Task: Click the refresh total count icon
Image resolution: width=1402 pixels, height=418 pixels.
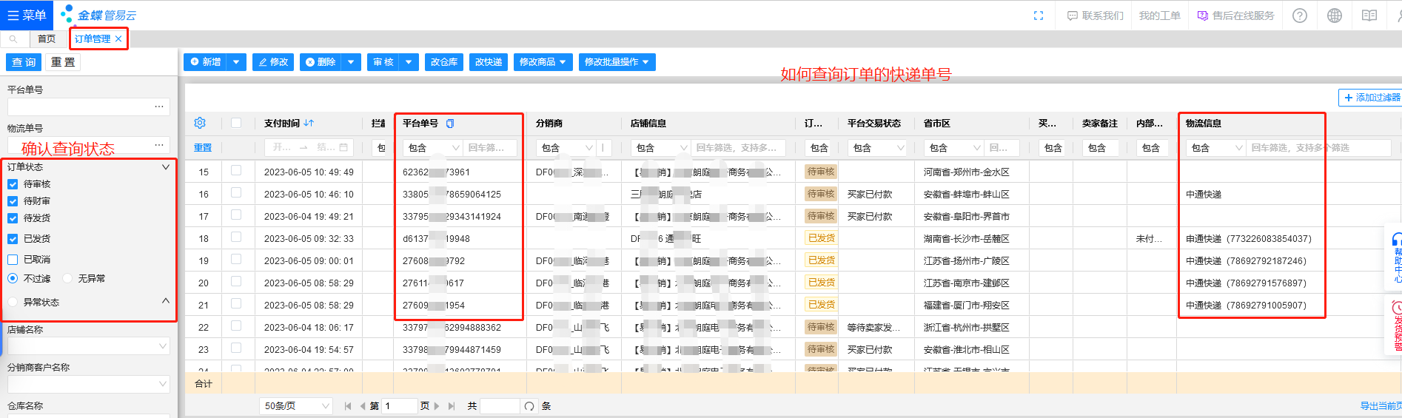Action: pyautogui.click(x=529, y=406)
